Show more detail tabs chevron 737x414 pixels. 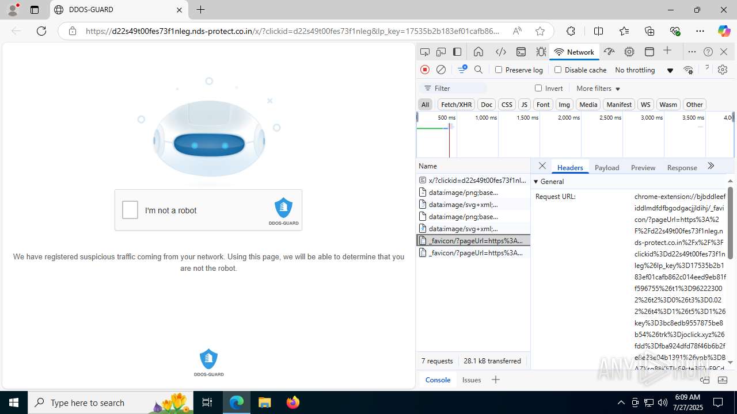tap(711, 166)
